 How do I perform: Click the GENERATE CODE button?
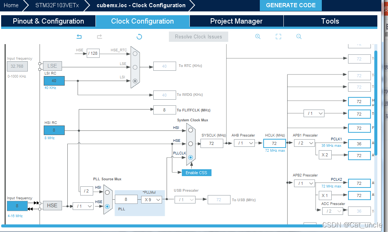pos(291,5)
